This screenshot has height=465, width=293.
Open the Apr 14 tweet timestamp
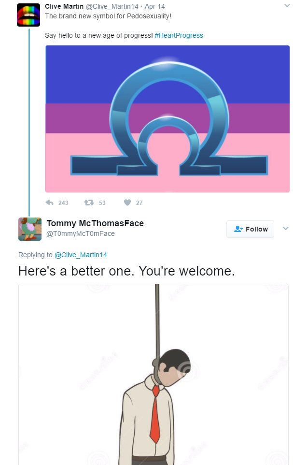154,6
